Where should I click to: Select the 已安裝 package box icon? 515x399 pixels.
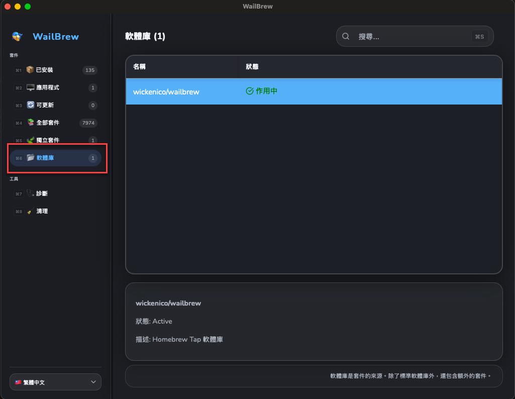(x=30, y=70)
